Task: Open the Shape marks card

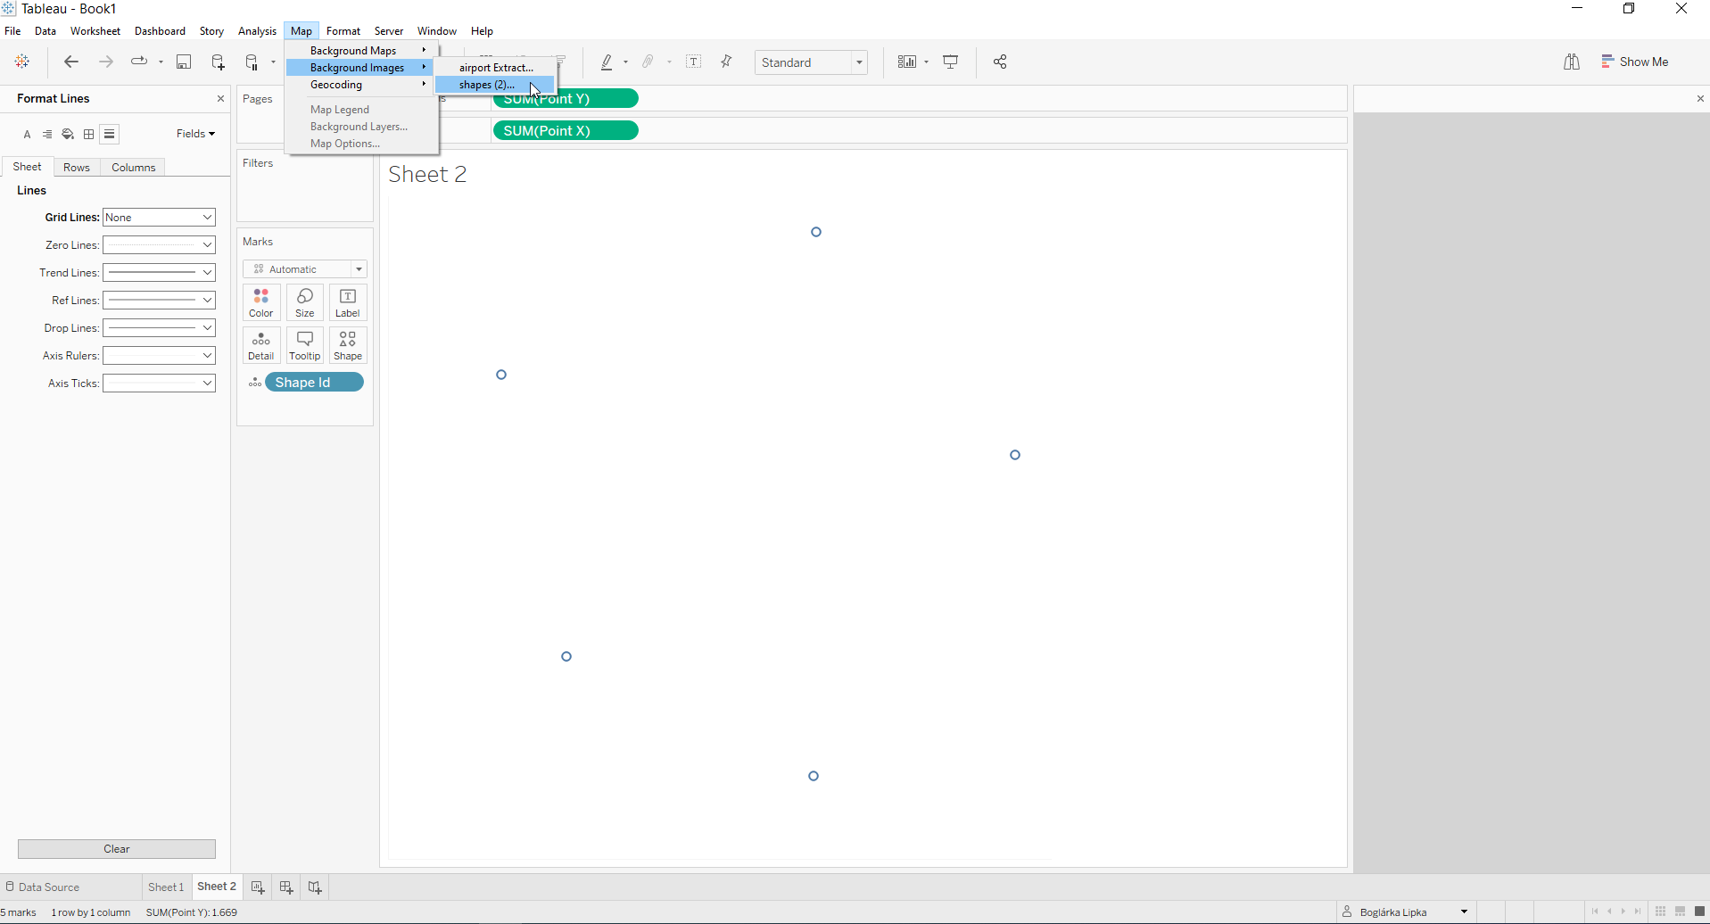Action: point(348,345)
